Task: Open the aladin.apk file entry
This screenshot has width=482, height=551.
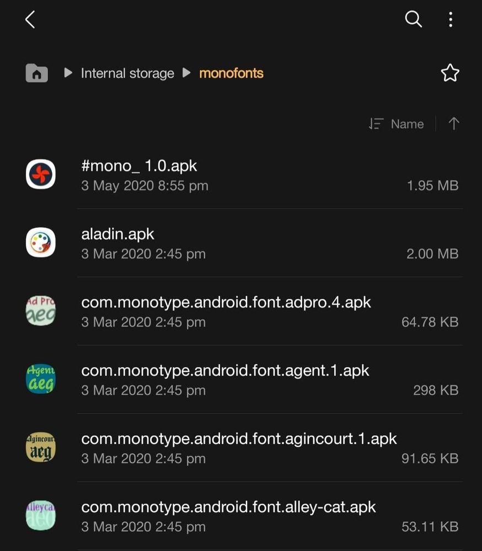Action: pos(241,243)
